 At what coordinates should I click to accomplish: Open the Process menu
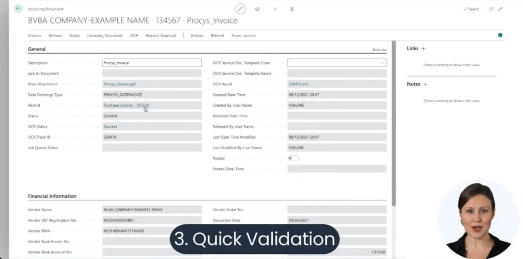35,35
